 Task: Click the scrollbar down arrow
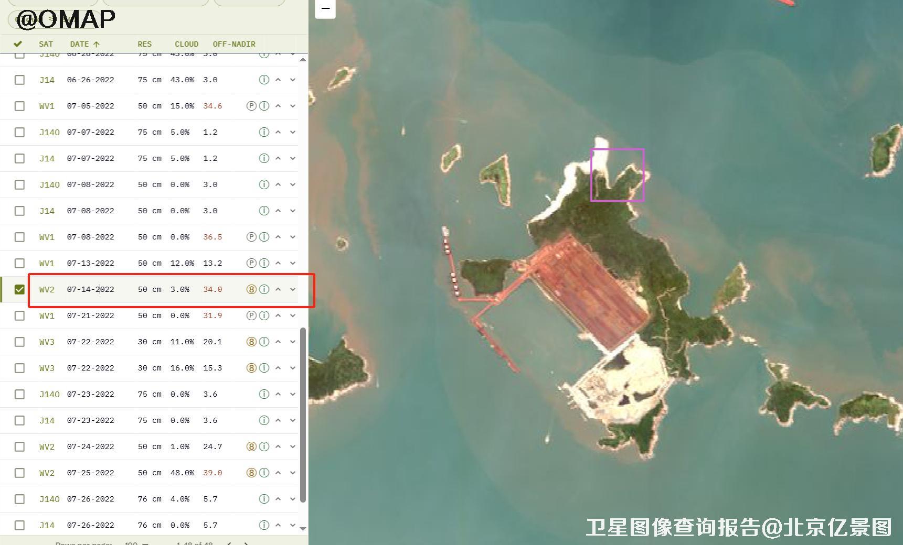(303, 529)
